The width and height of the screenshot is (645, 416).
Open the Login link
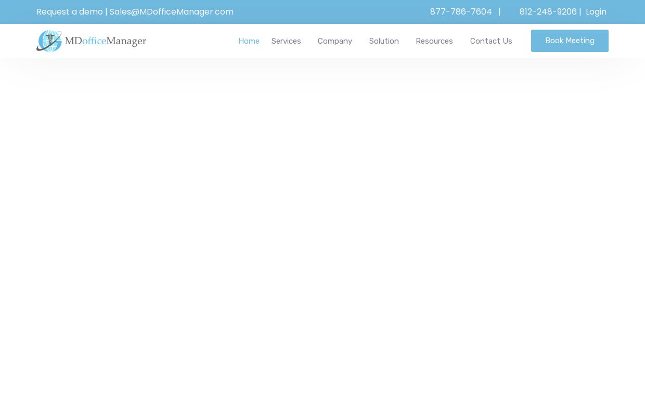(596, 12)
